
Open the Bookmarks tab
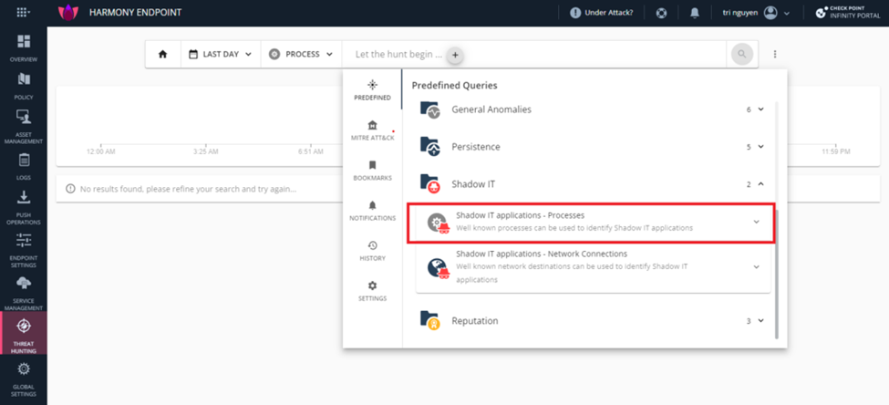[x=373, y=171]
